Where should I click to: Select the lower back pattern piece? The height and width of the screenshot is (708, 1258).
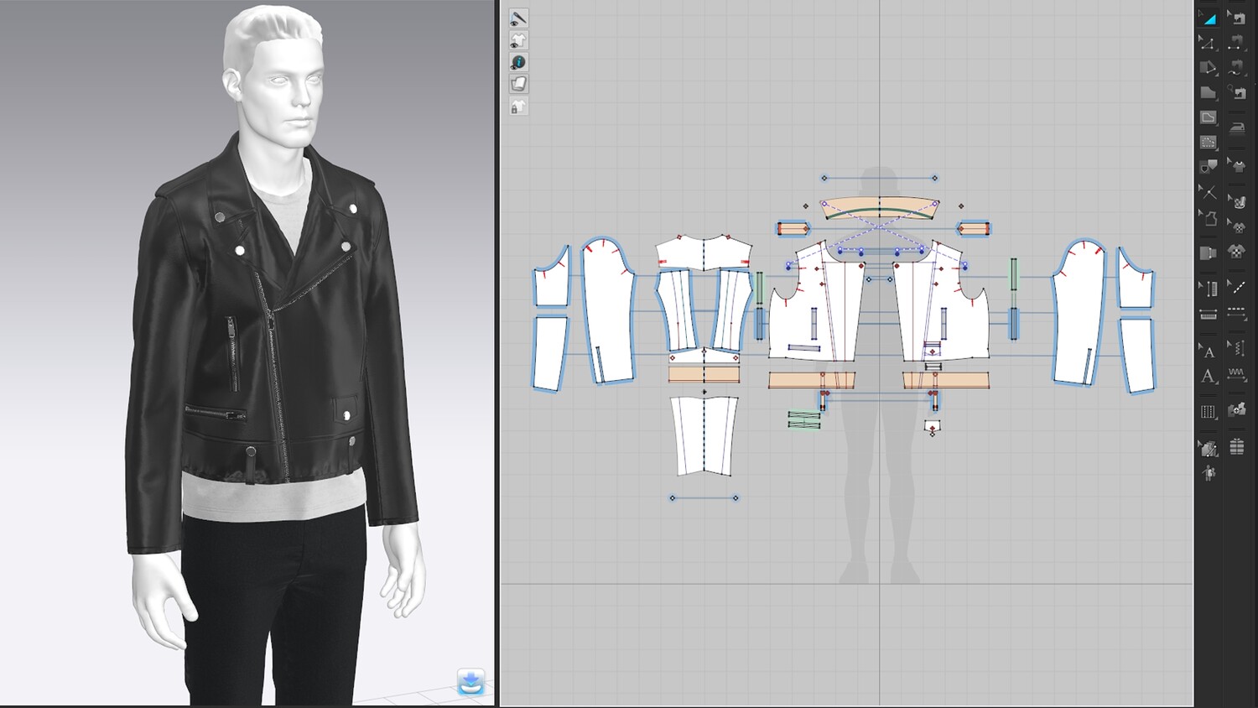pos(704,435)
